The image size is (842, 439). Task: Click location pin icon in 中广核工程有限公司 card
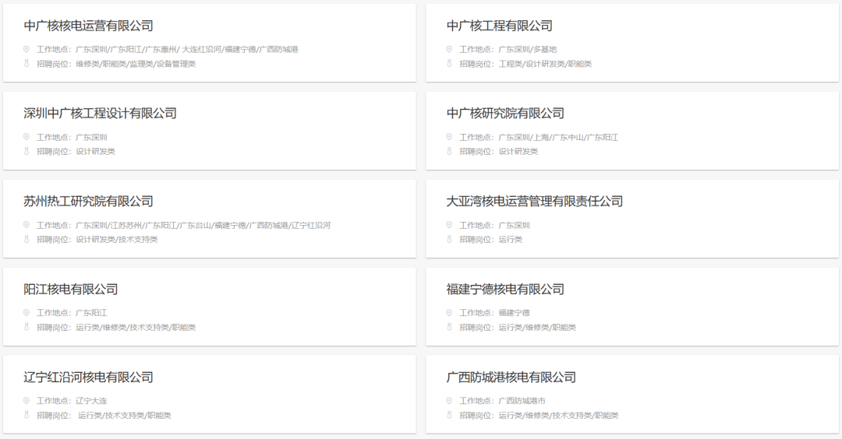[449, 49]
